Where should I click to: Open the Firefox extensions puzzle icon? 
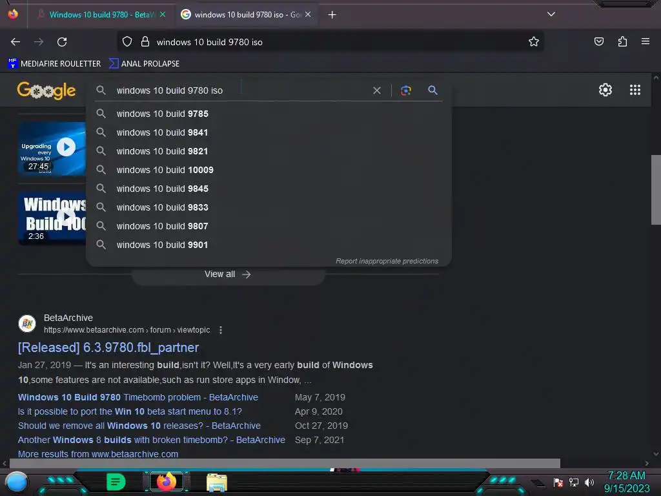point(622,41)
